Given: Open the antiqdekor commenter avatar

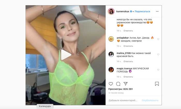Looking at the screenshot, I should [111, 39].
